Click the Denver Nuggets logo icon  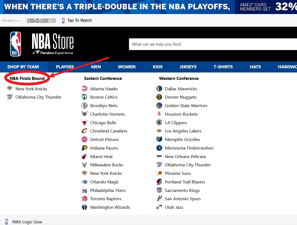159,97
